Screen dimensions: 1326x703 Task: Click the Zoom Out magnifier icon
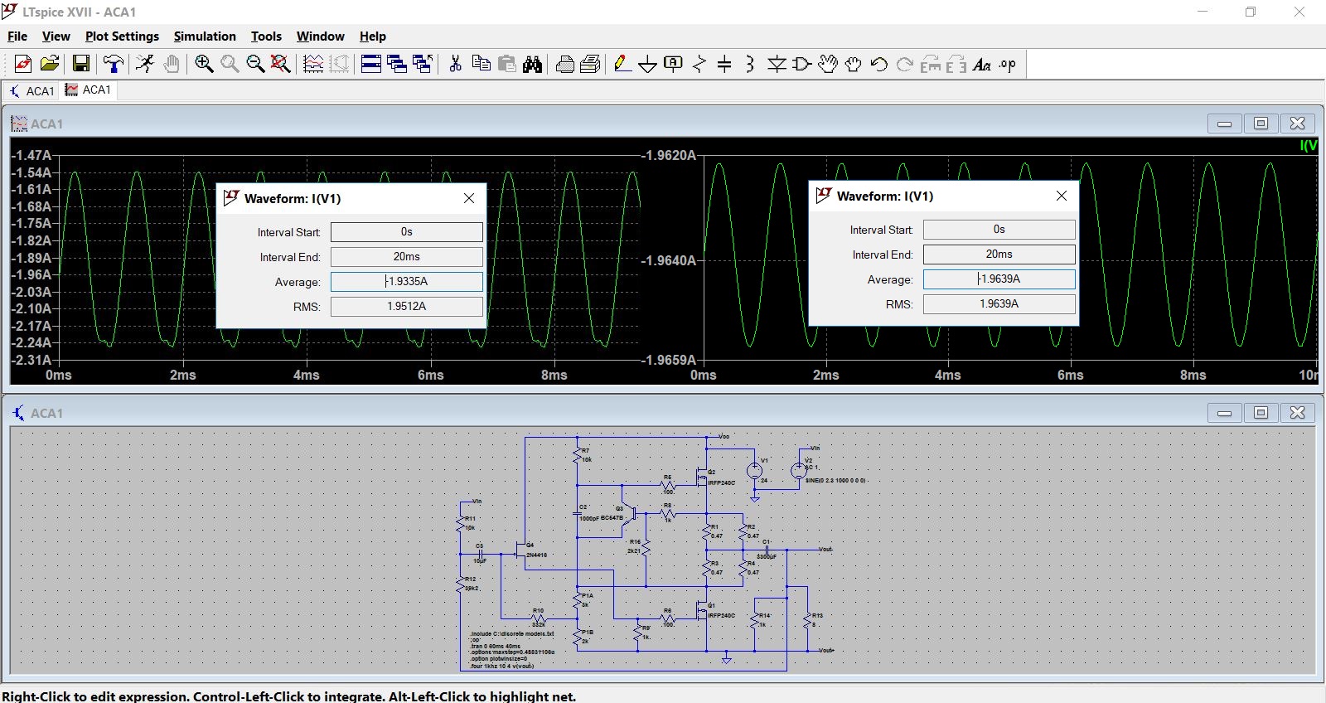click(255, 64)
